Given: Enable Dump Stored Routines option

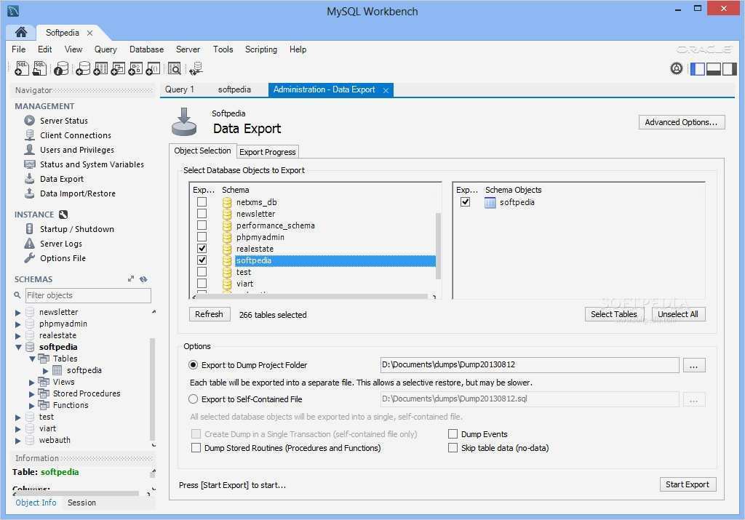Looking at the screenshot, I should [x=196, y=448].
